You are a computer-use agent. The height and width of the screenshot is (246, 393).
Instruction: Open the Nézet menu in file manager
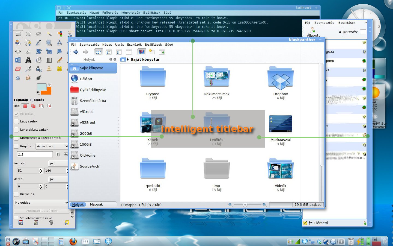tap(107, 45)
